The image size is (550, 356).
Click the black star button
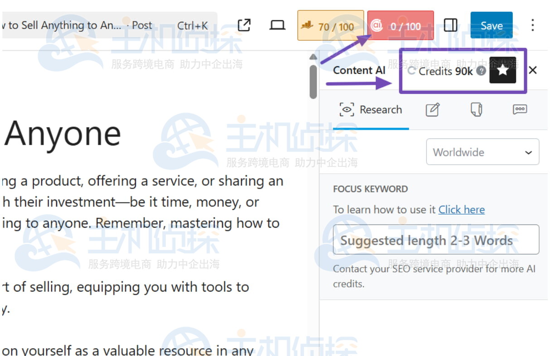502,70
